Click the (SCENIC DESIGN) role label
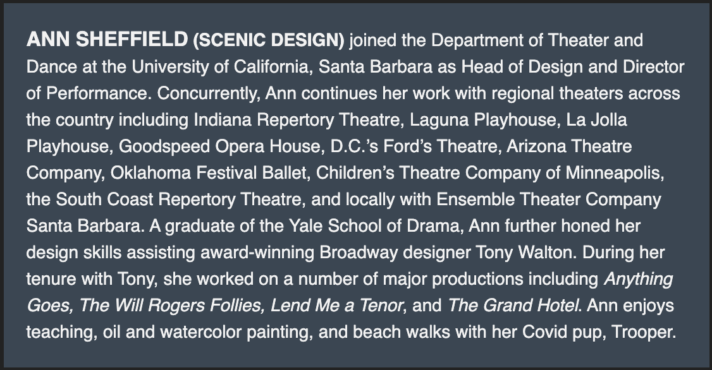Image resolution: width=712 pixels, height=370 pixels. 269,41
